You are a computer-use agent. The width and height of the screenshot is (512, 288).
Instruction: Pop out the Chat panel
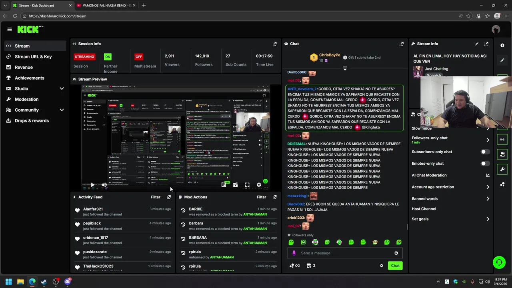point(402,44)
